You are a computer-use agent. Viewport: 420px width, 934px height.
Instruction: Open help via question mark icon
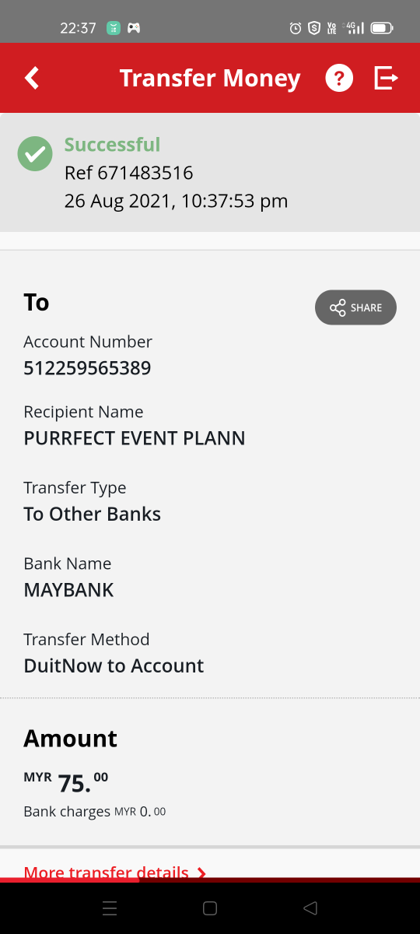click(339, 78)
